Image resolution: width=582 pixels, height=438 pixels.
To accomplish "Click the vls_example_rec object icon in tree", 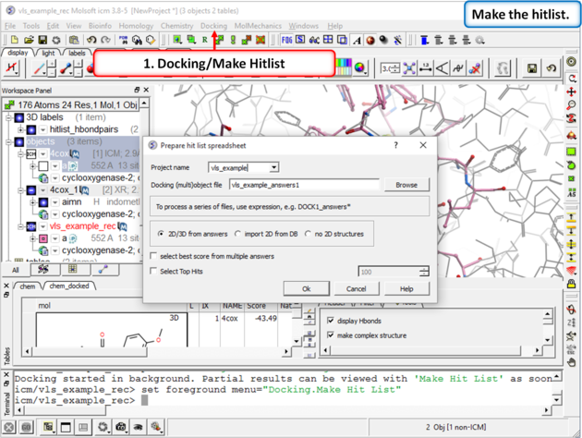I will (x=31, y=225).
